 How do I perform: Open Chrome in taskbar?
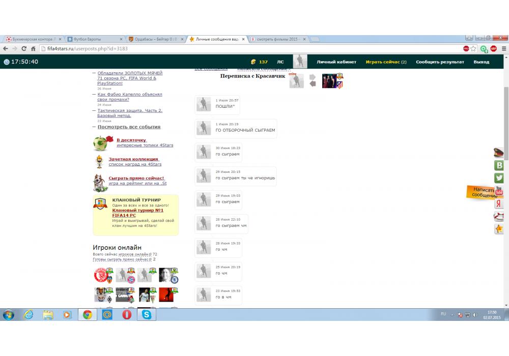(88, 315)
